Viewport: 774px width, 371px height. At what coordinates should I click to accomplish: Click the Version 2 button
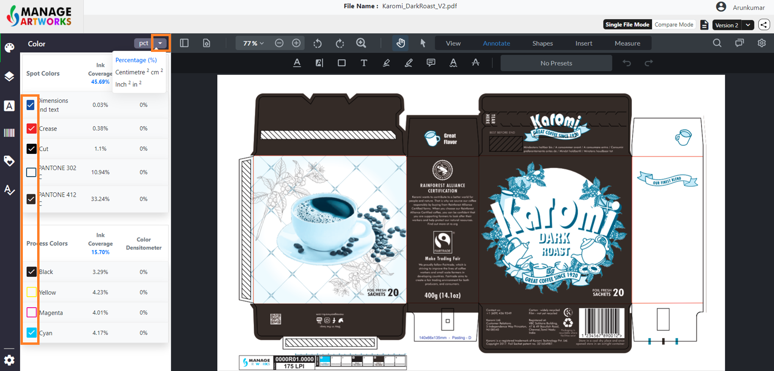[727, 25]
